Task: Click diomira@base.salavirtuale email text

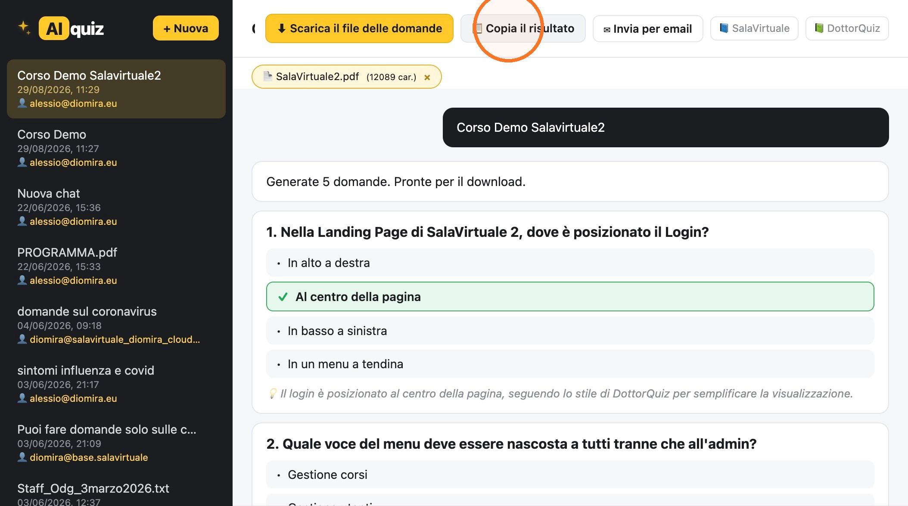Action: click(89, 457)
